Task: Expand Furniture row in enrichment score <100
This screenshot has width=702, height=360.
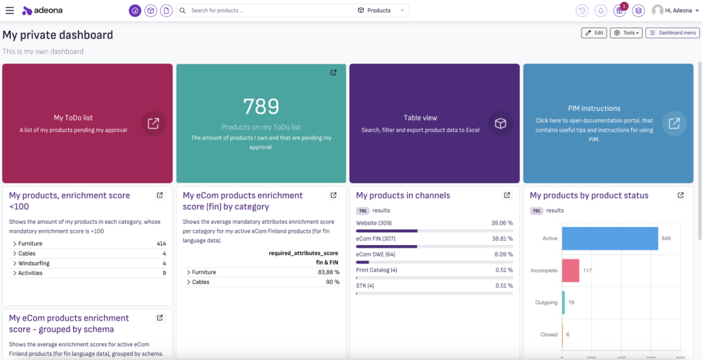Action: pos(15,244)
